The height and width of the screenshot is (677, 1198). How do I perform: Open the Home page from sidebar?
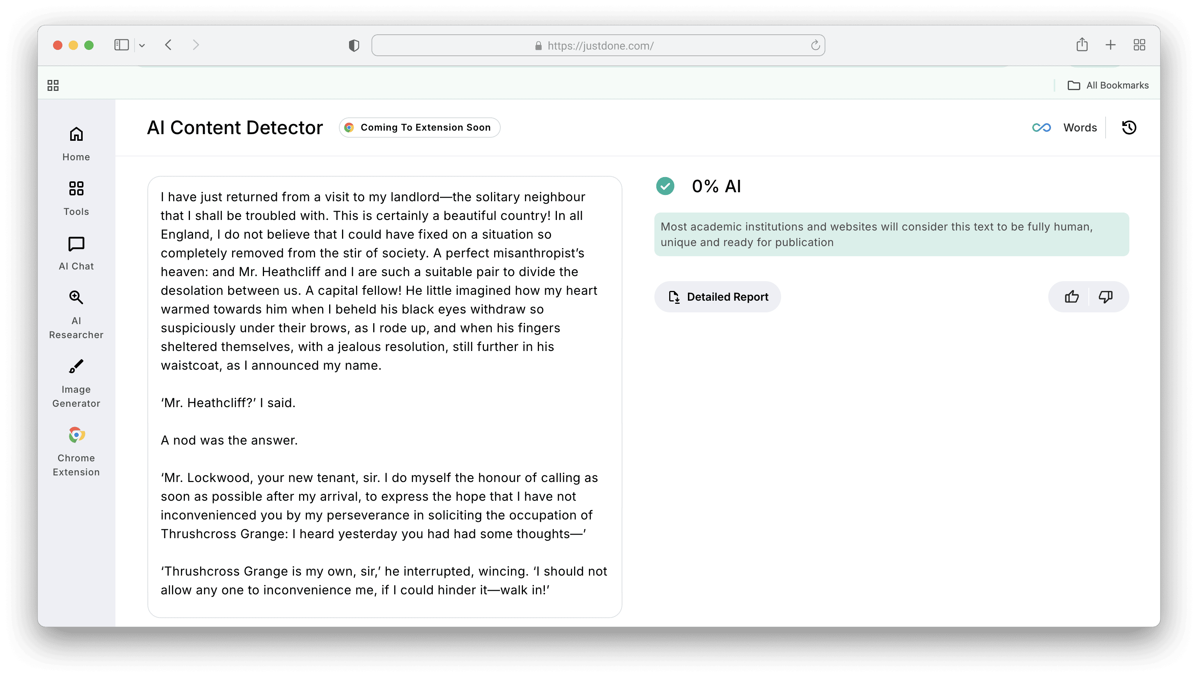(76, 143)
